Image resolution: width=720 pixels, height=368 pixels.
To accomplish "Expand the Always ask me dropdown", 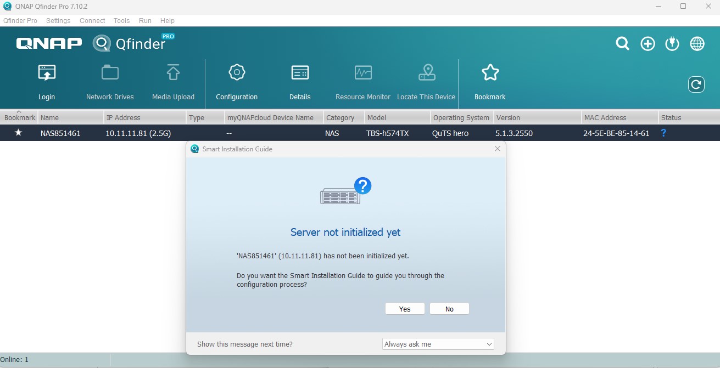I will click(438, 344).
